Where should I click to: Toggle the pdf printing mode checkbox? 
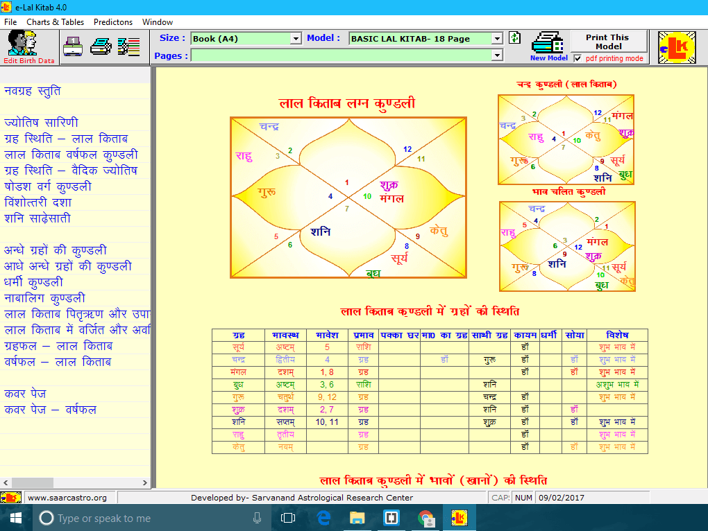[x=578, y=58]
